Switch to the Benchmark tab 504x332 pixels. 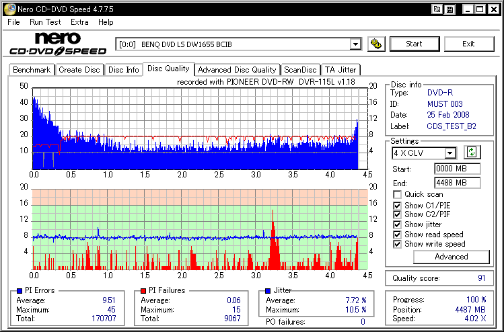pos(32,70)
